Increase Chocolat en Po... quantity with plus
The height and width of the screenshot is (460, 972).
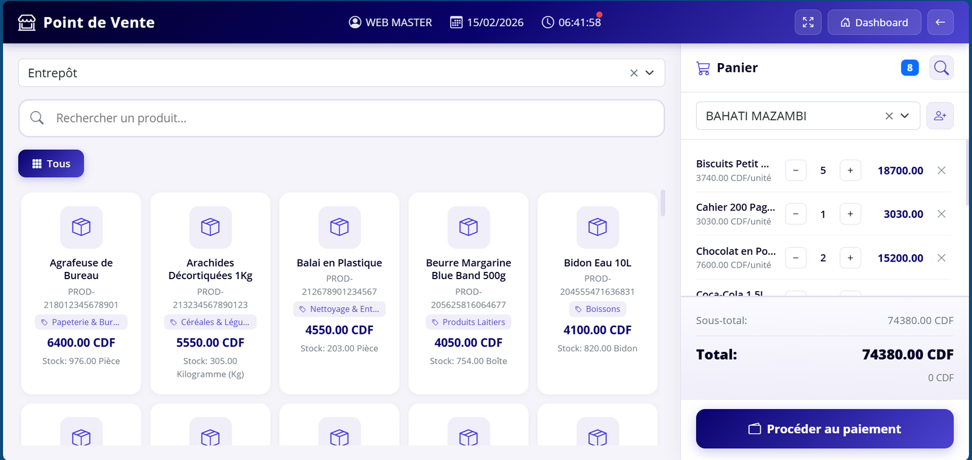tap(850, 258)
